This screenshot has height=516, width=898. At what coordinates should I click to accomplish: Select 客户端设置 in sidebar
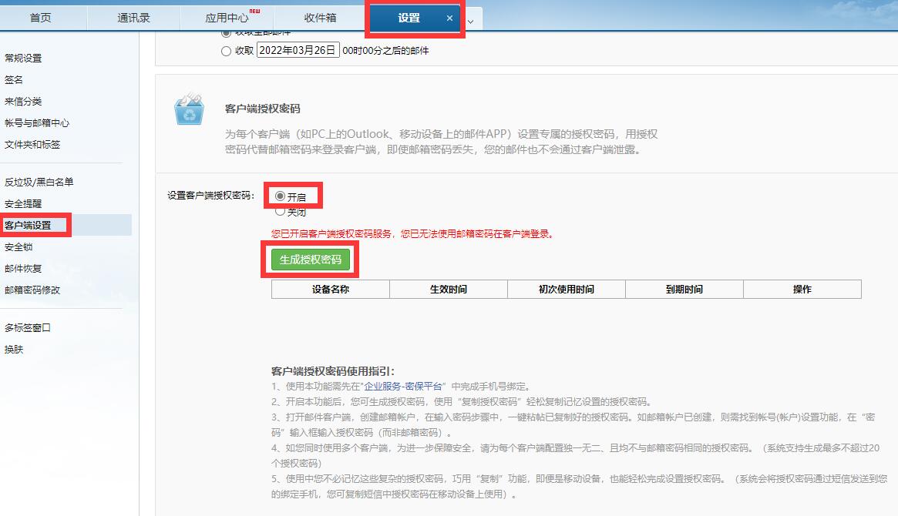tap(28, 226)
